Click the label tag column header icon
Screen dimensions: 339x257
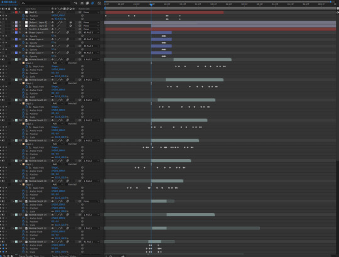[16, 9]
